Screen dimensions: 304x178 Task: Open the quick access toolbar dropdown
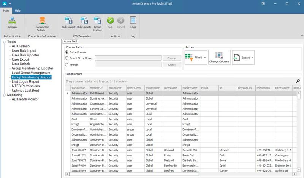(x=10, y=3)
